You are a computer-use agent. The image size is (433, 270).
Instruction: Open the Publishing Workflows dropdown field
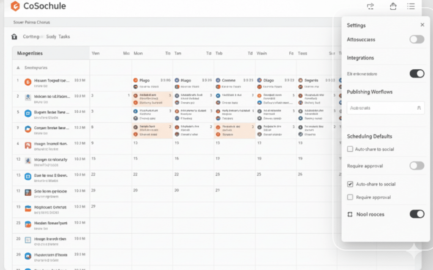click(385, 108)
